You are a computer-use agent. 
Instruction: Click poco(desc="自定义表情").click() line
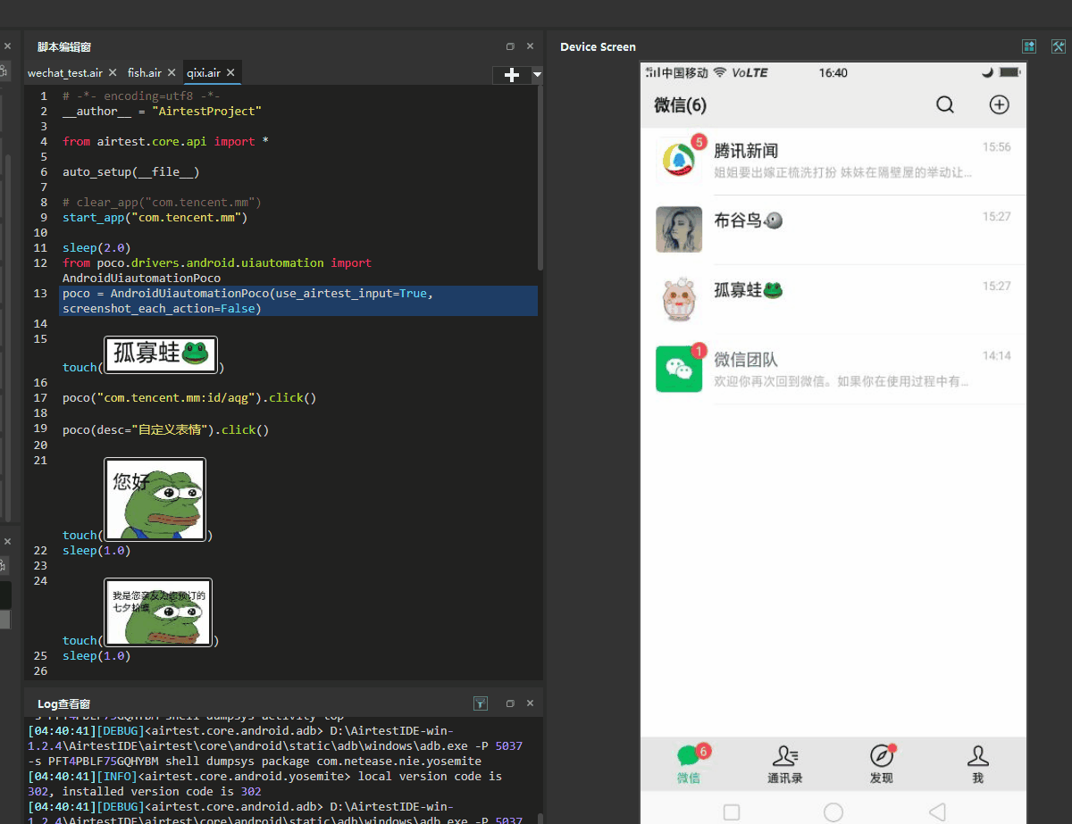click(166, 429)
